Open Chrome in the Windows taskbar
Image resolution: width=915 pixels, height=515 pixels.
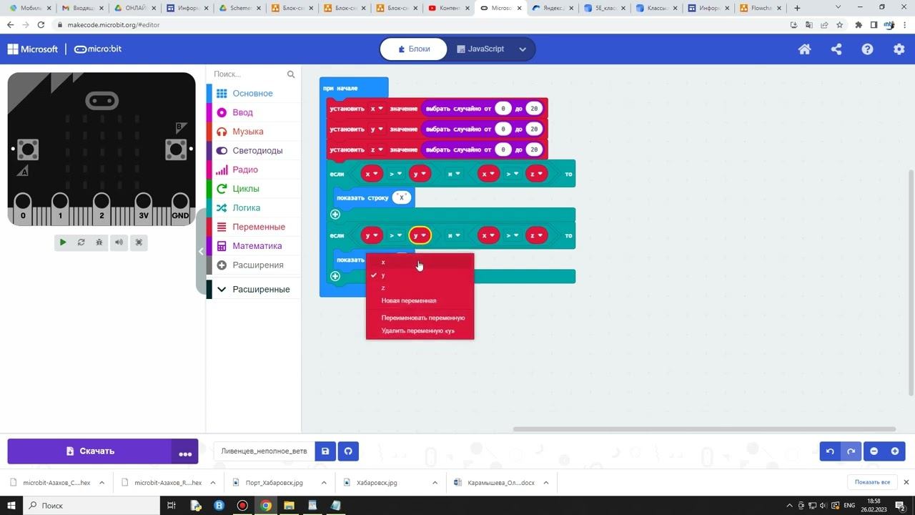(266, 506)
